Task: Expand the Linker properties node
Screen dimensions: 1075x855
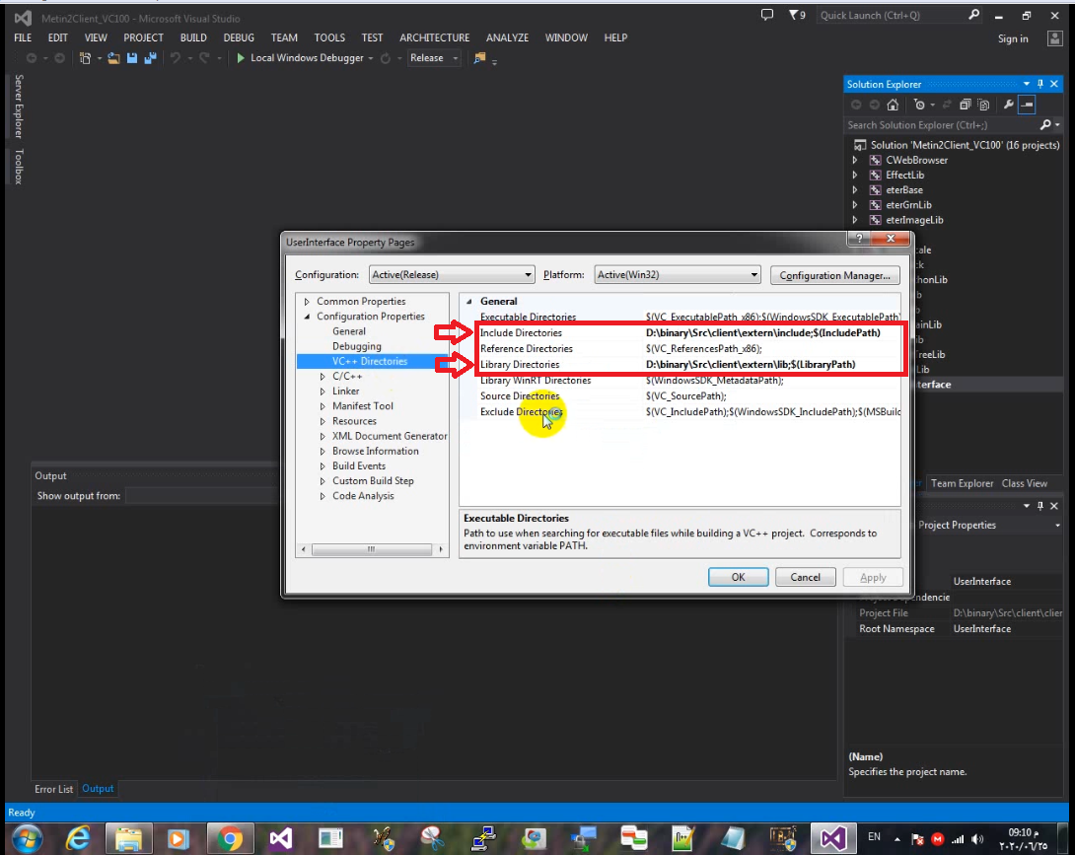Action: (x=322, y=392)
